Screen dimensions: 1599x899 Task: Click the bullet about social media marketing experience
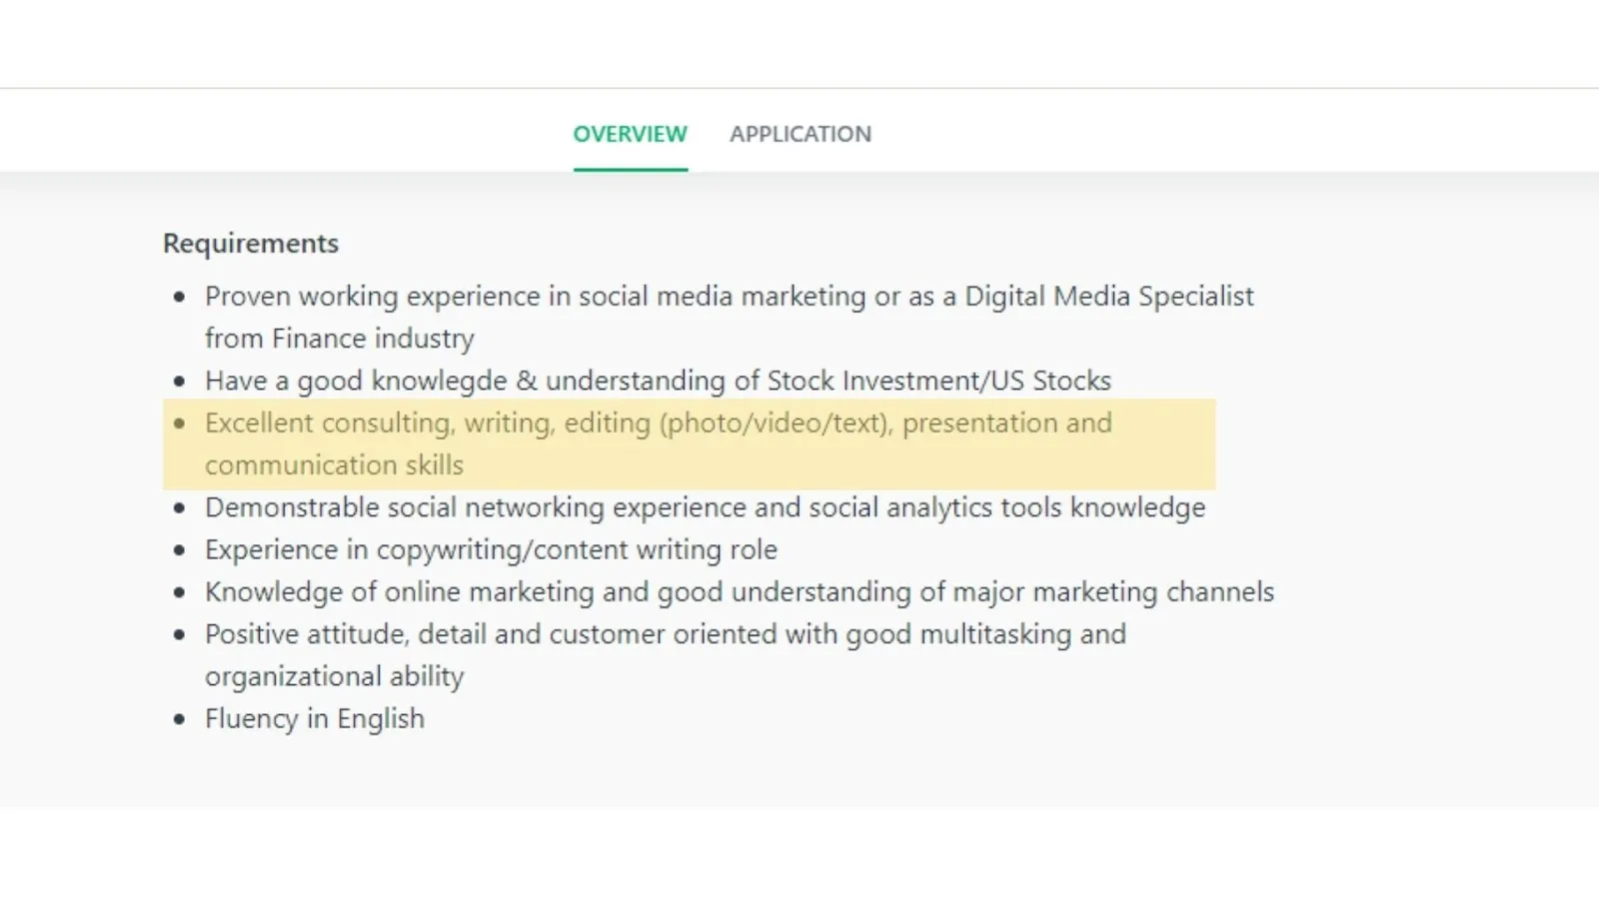click(x=730, y=296)
